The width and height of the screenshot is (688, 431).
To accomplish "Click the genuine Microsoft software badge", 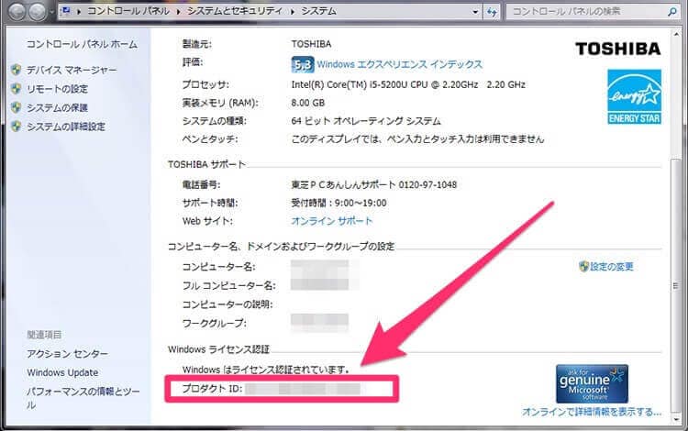I will pyautogui.click(x=592, y=384).
